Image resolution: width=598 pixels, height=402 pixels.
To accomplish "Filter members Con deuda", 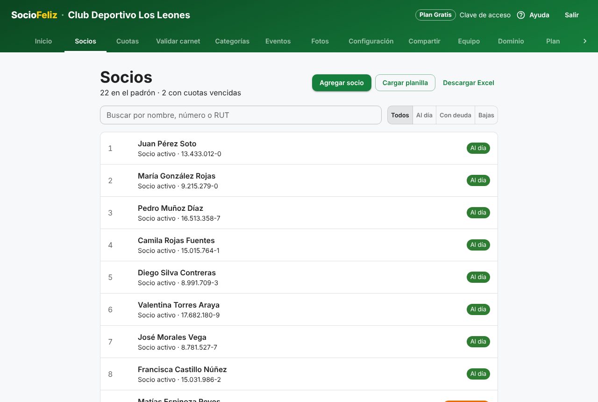I will tap(456, 115).
